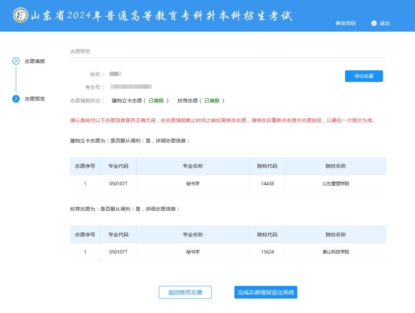This screenshot has width=415, height=313.
Task: Select the 志愿预览 step
Action: [x=35, y=99]
